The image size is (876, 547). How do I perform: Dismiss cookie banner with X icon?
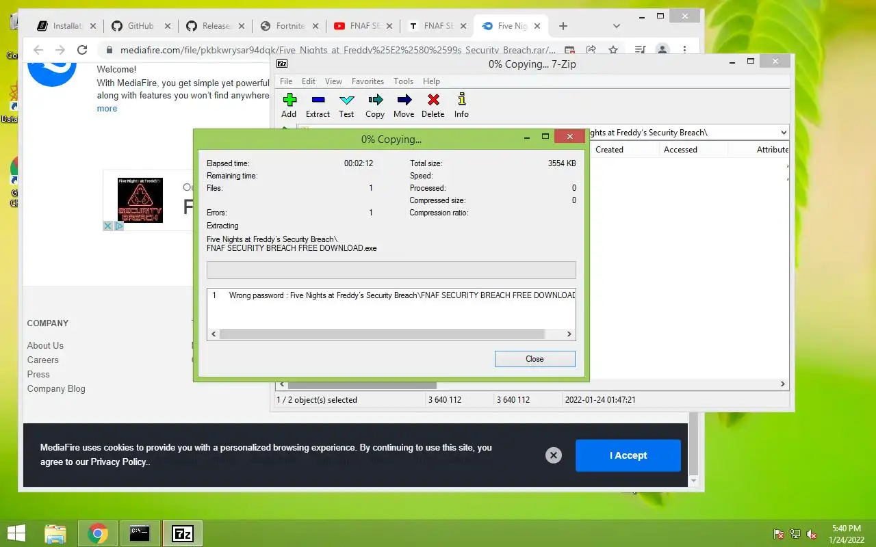coord(554,455)
